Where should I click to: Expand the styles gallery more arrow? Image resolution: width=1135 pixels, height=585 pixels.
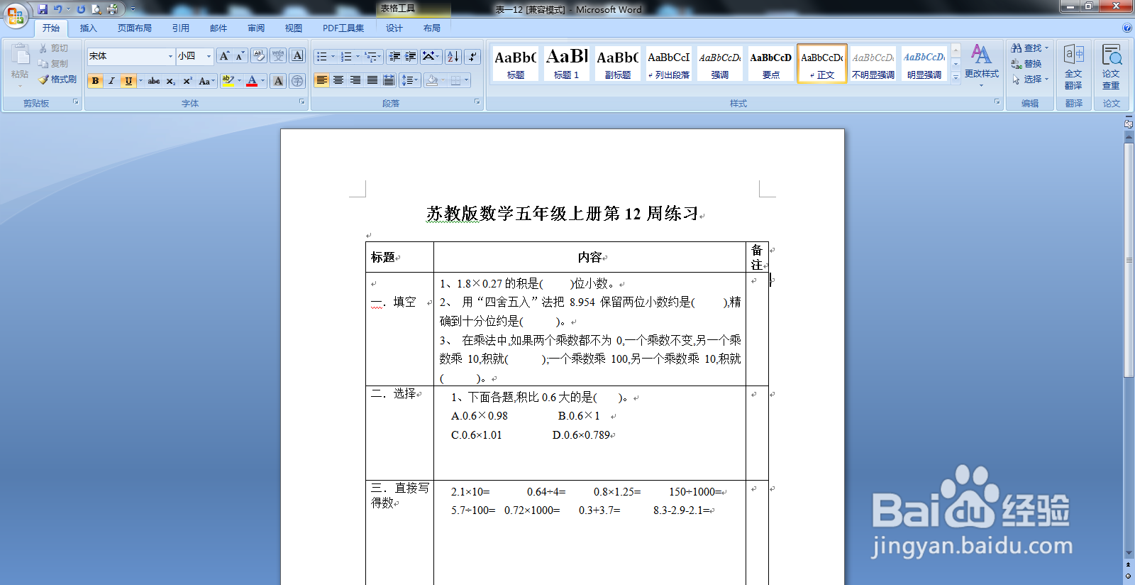pyautogui.click(x=956, y=77)
